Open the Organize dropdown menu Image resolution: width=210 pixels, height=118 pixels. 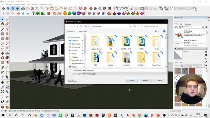point(71,31)
